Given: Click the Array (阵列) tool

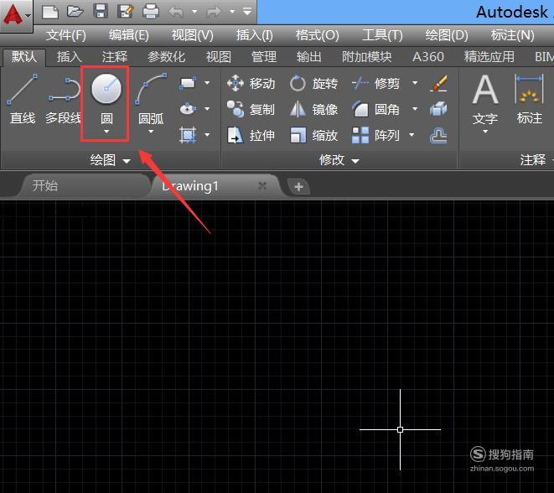Looking at the screenshot, I should 376,135.
